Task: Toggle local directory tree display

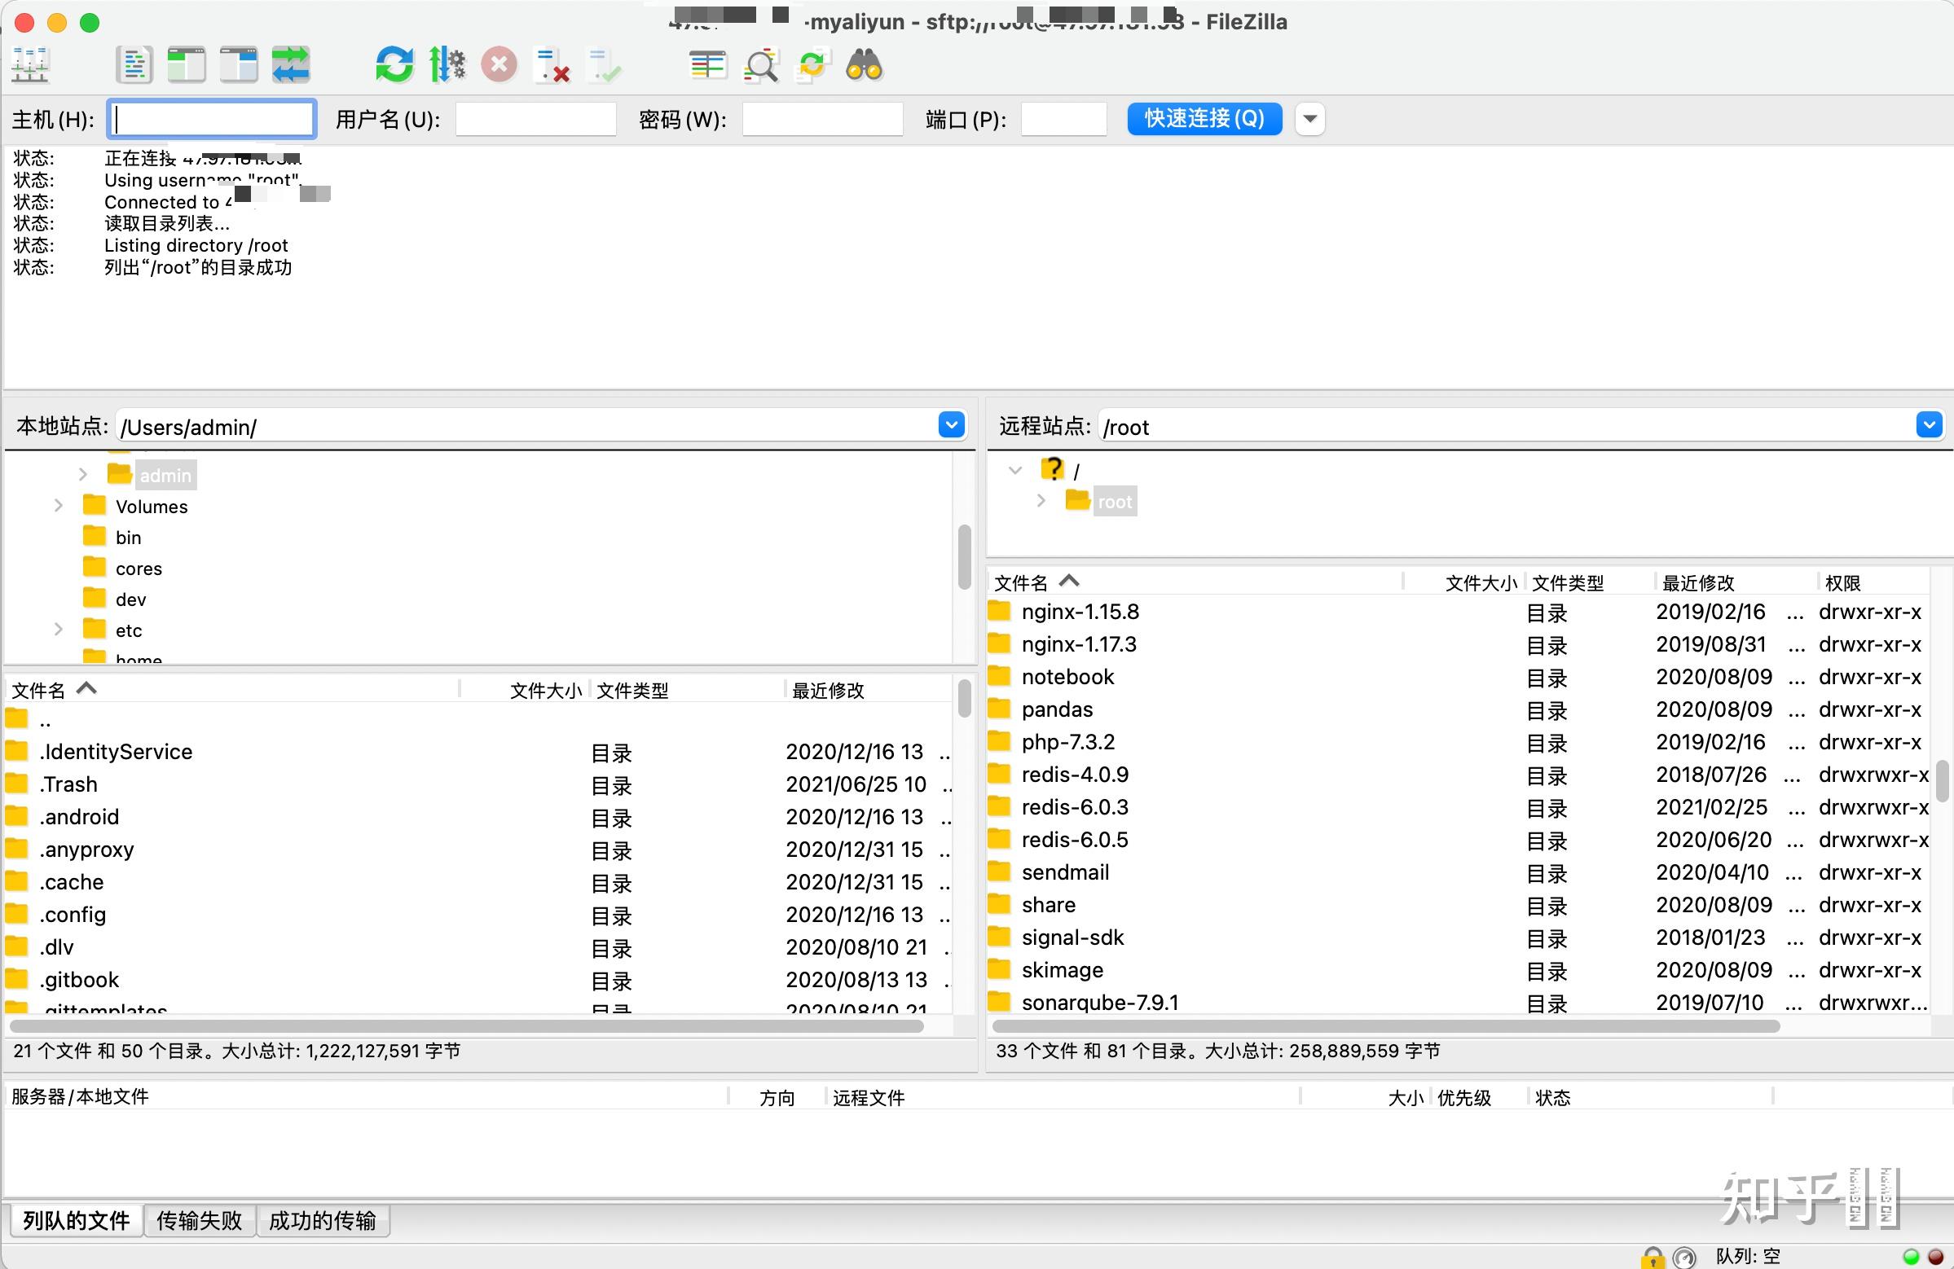Action: (187, 65)
